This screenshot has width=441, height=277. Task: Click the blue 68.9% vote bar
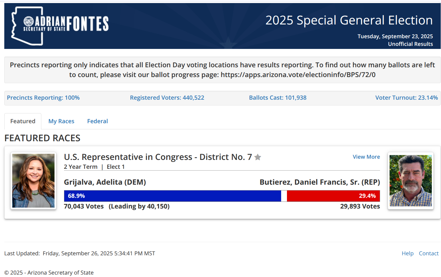(x=172, y=196)
